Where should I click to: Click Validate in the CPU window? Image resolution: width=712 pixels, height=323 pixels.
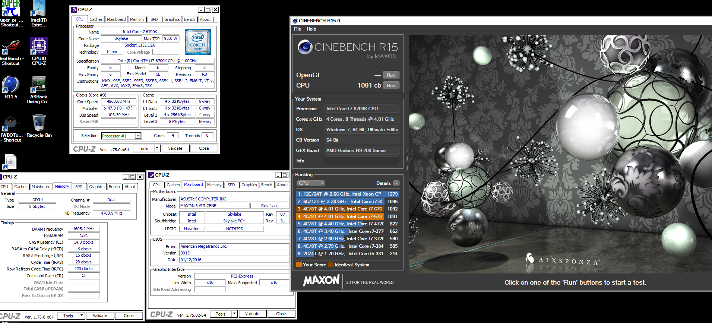click(x=175, y=148)
